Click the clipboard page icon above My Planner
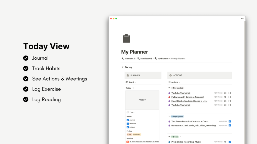Viewport: 257px width, 144px height. [126, 38]
